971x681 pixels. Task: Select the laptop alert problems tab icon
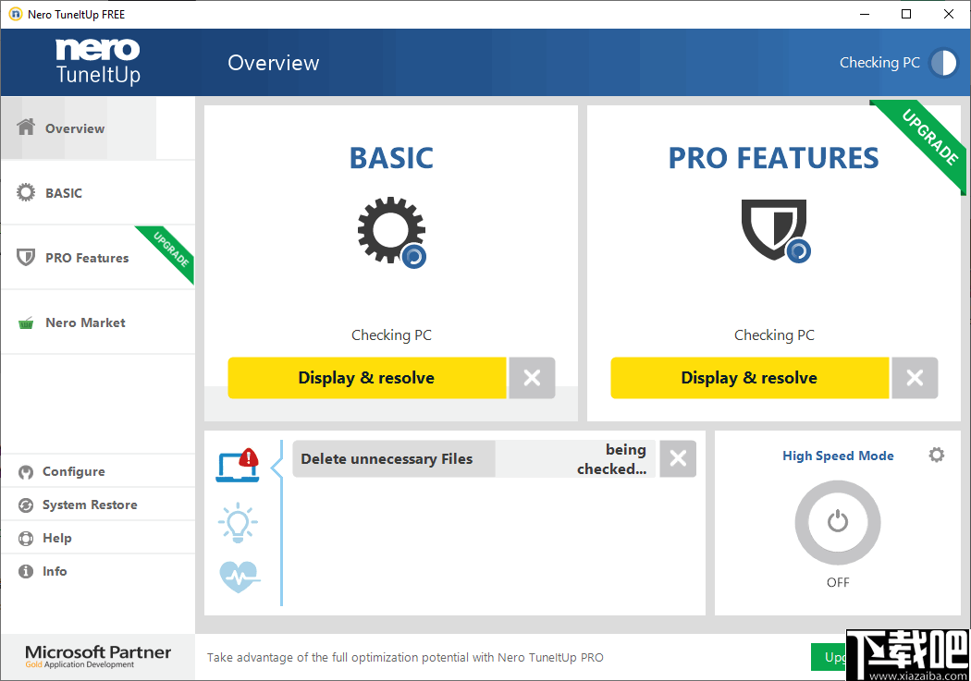(x=238, y=465)
